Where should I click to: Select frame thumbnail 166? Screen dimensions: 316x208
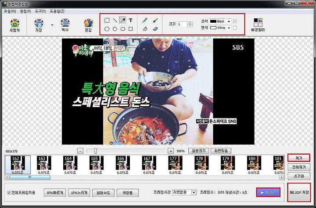click(x=123, y=165)
